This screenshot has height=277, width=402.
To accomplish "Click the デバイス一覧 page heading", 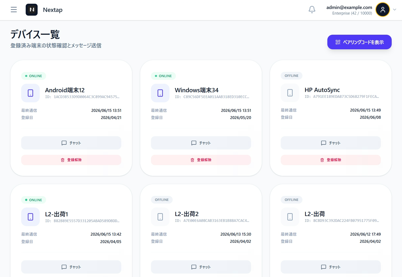I will pyautogui.click(x=35, y=34).
